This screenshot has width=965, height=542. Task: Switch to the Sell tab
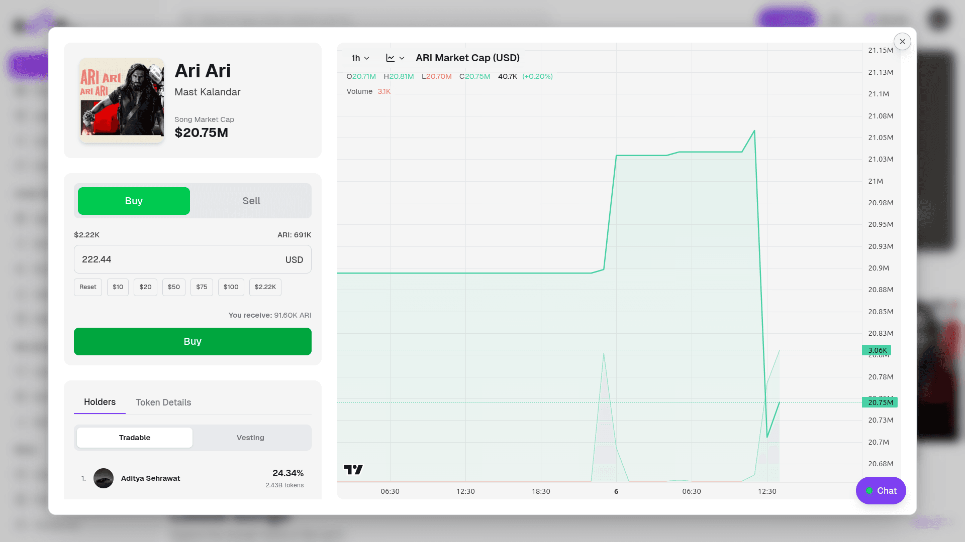click(251, 201)
